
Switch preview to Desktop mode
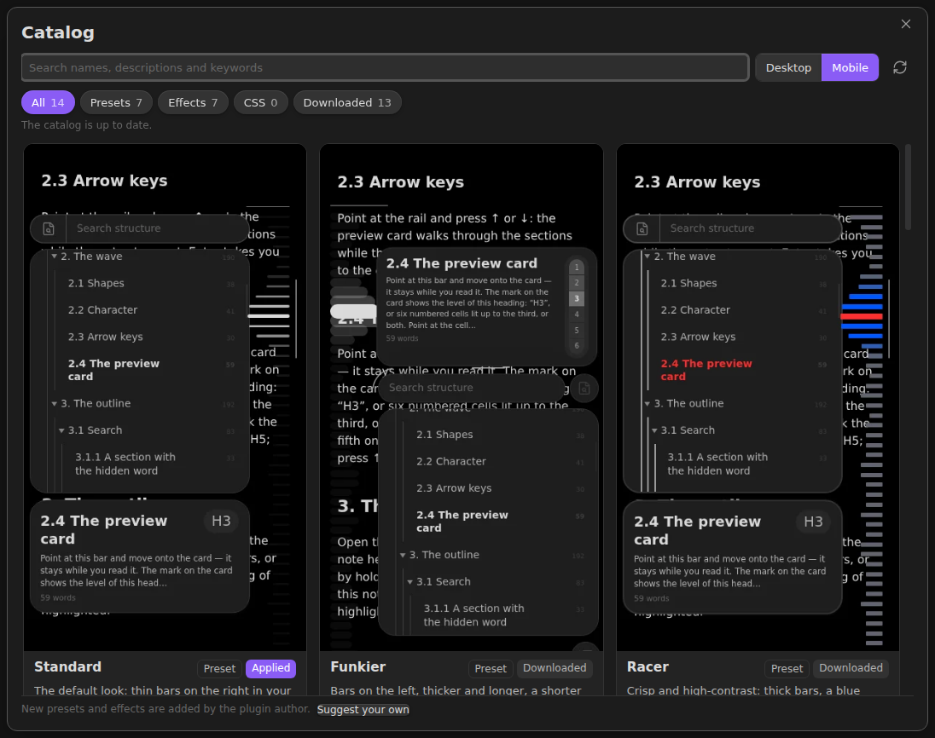[x=788, y=67]
